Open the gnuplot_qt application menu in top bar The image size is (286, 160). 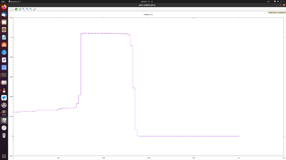click(15, 2)
